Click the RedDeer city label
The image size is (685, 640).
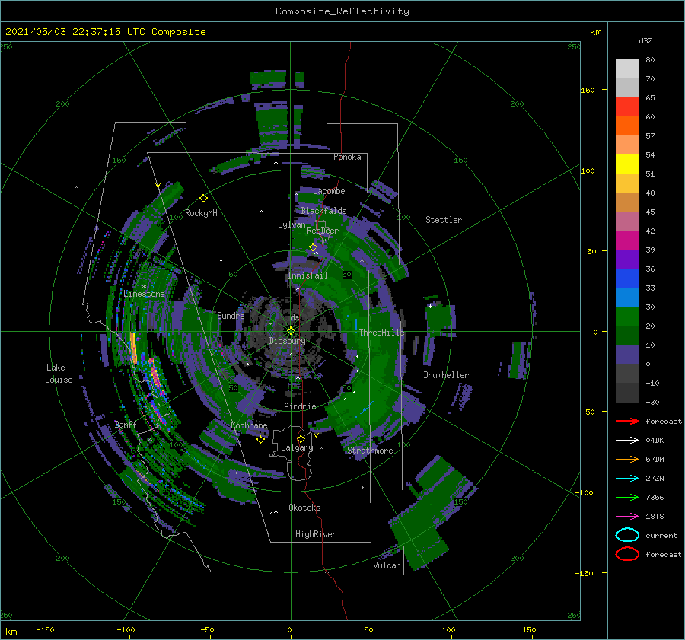[x=323, y=231]
